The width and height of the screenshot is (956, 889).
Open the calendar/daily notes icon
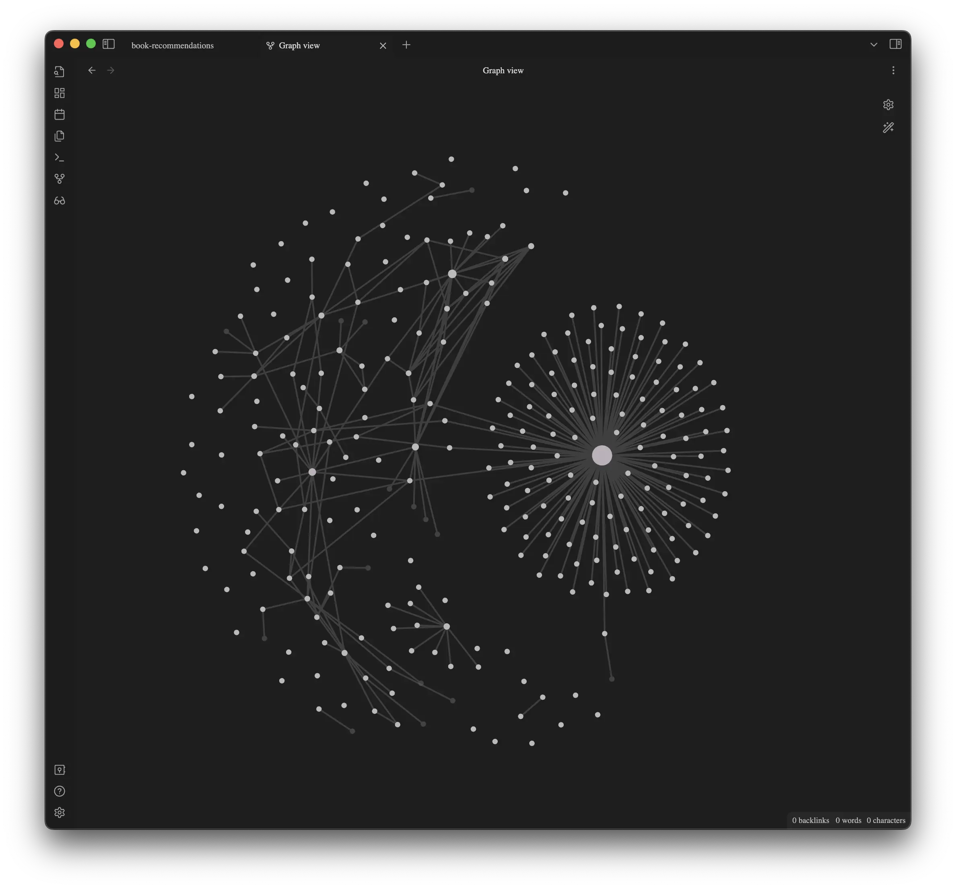tap(59, 114)
